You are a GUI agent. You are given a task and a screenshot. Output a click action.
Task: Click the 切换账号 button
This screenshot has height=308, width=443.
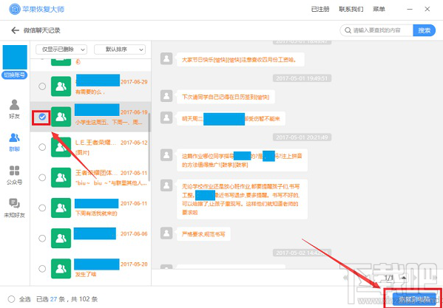pyautogui.click(x=14, y=75)
